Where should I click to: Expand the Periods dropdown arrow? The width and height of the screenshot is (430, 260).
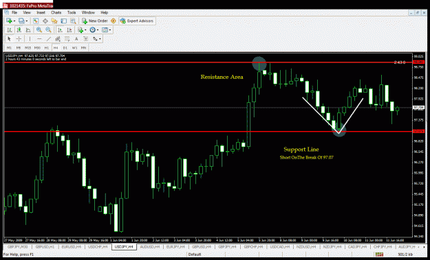click(98, 29)
